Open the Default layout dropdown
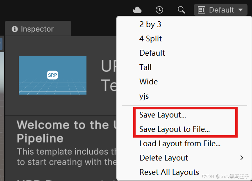Viewport: 252px width, 181px height. (x=220, y=10)
